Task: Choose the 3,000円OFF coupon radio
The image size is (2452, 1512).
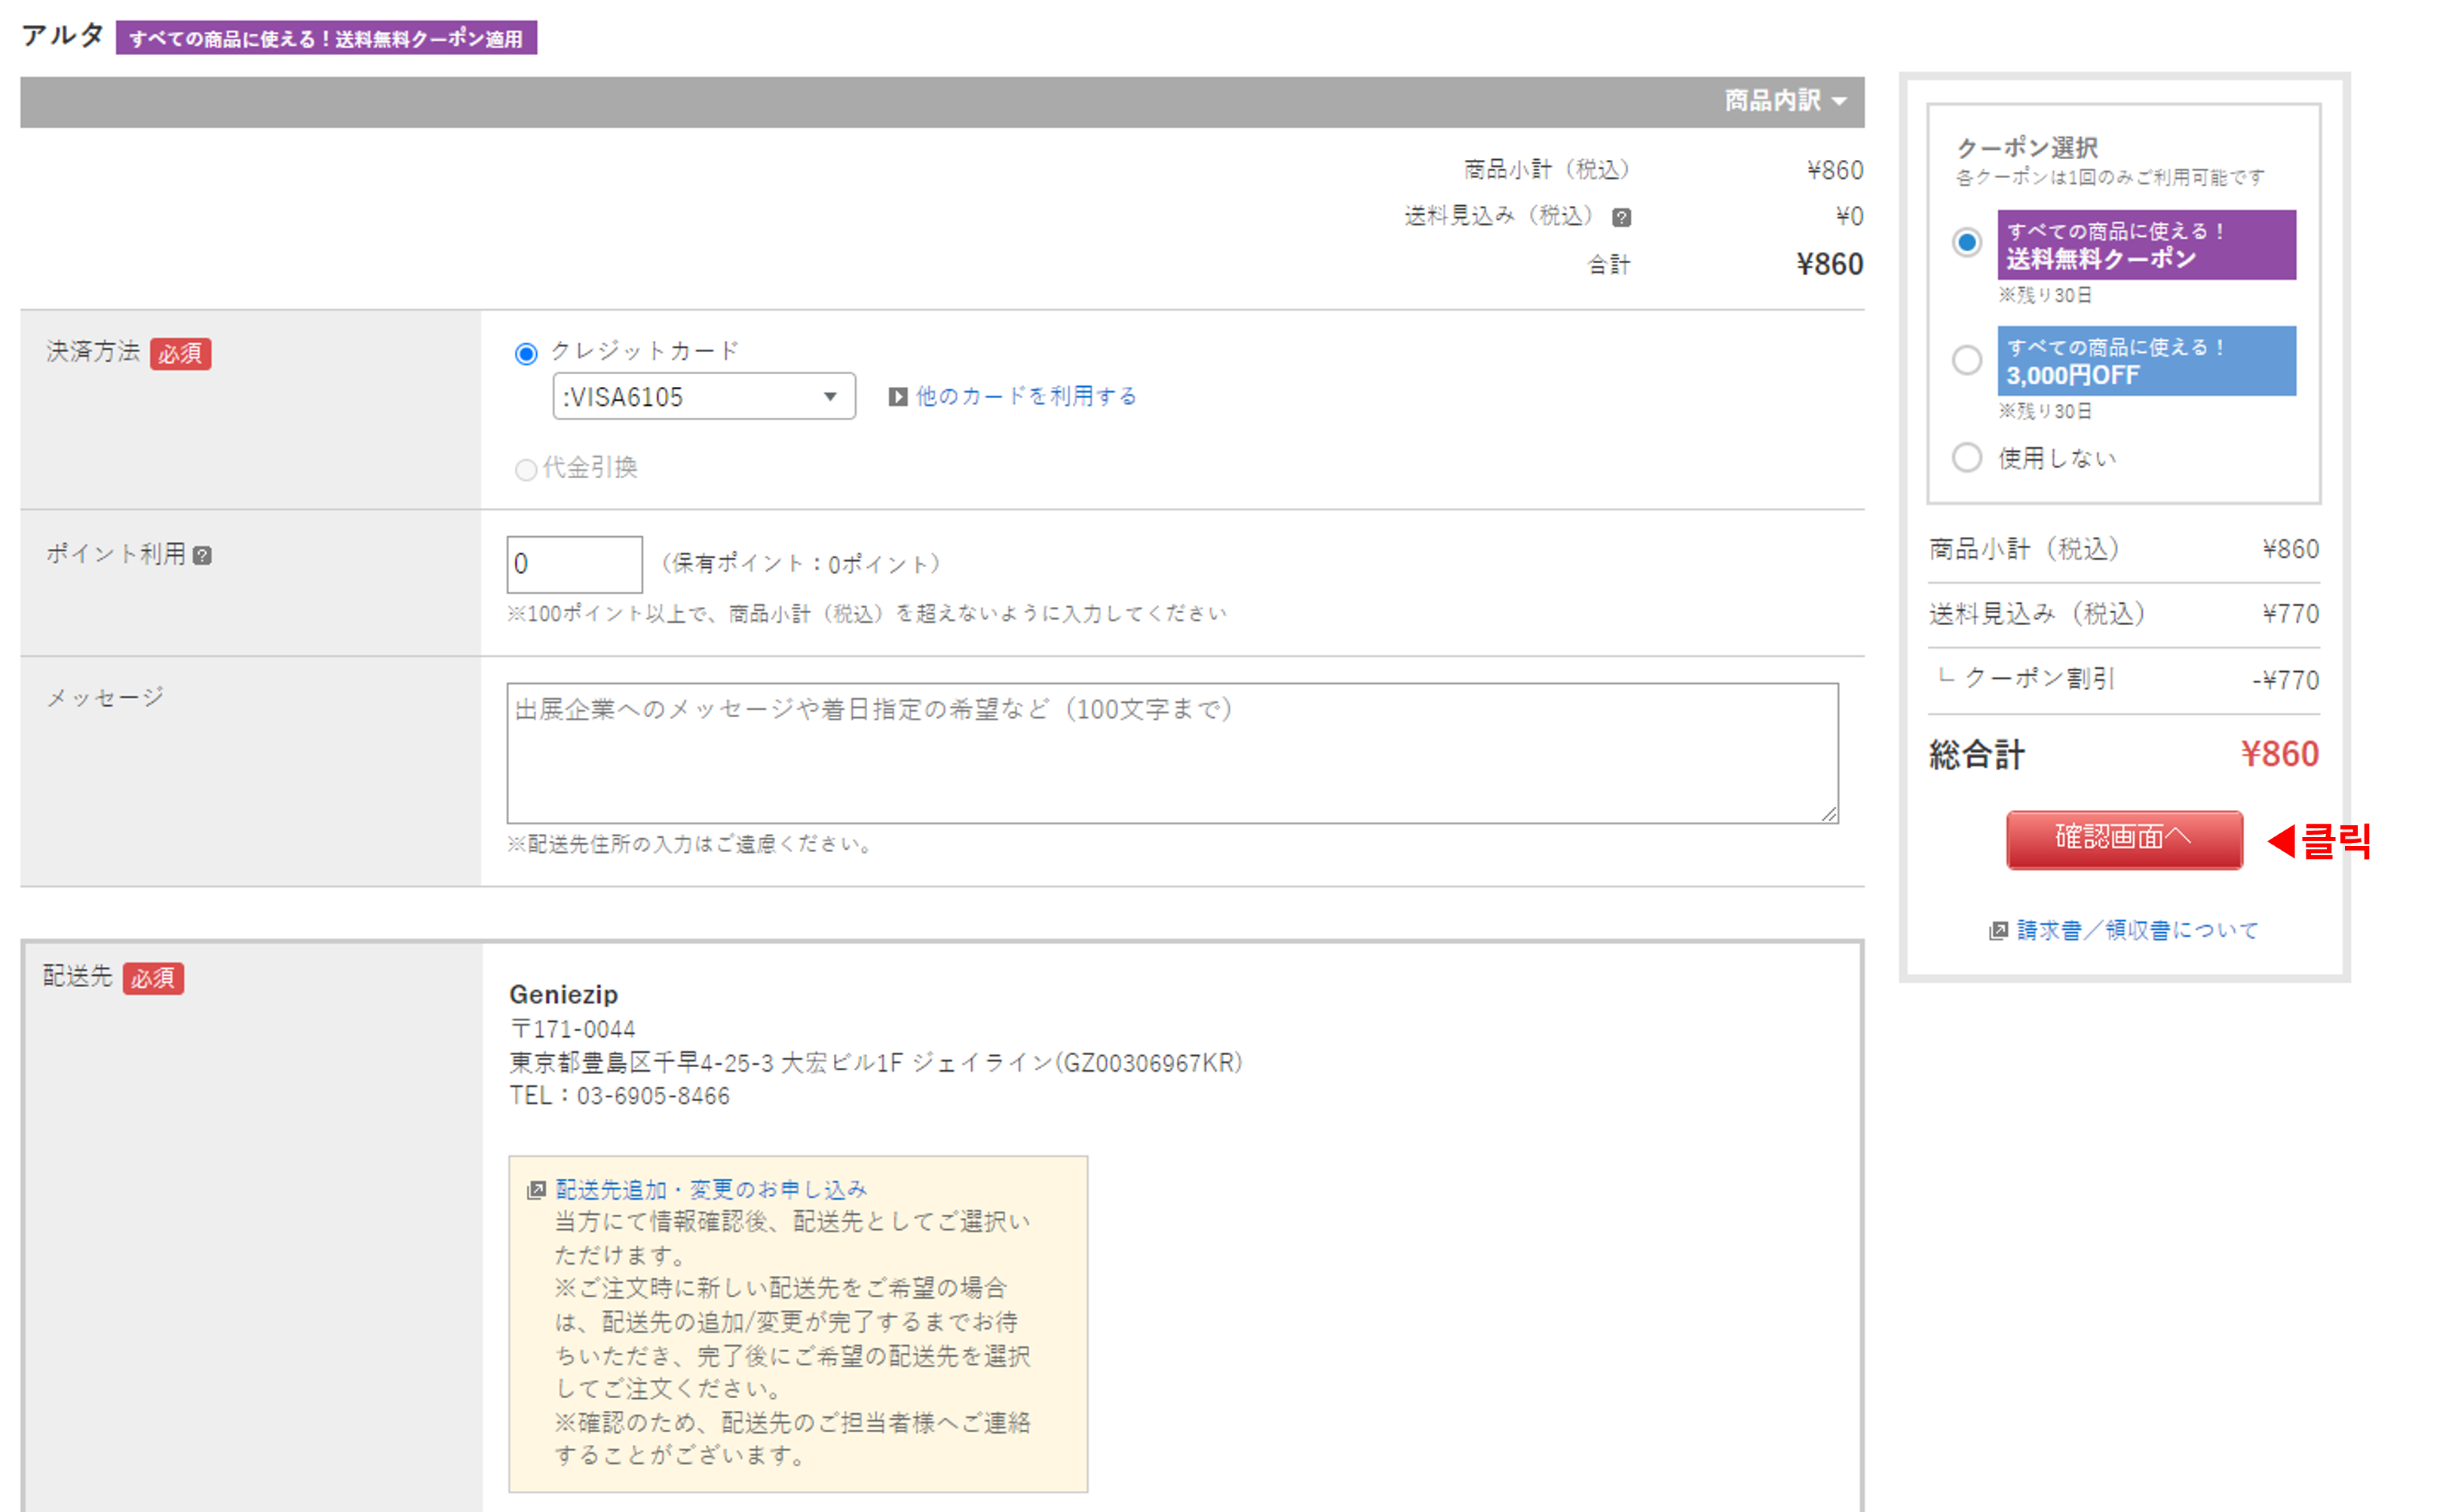Action: click(1966, 360)
